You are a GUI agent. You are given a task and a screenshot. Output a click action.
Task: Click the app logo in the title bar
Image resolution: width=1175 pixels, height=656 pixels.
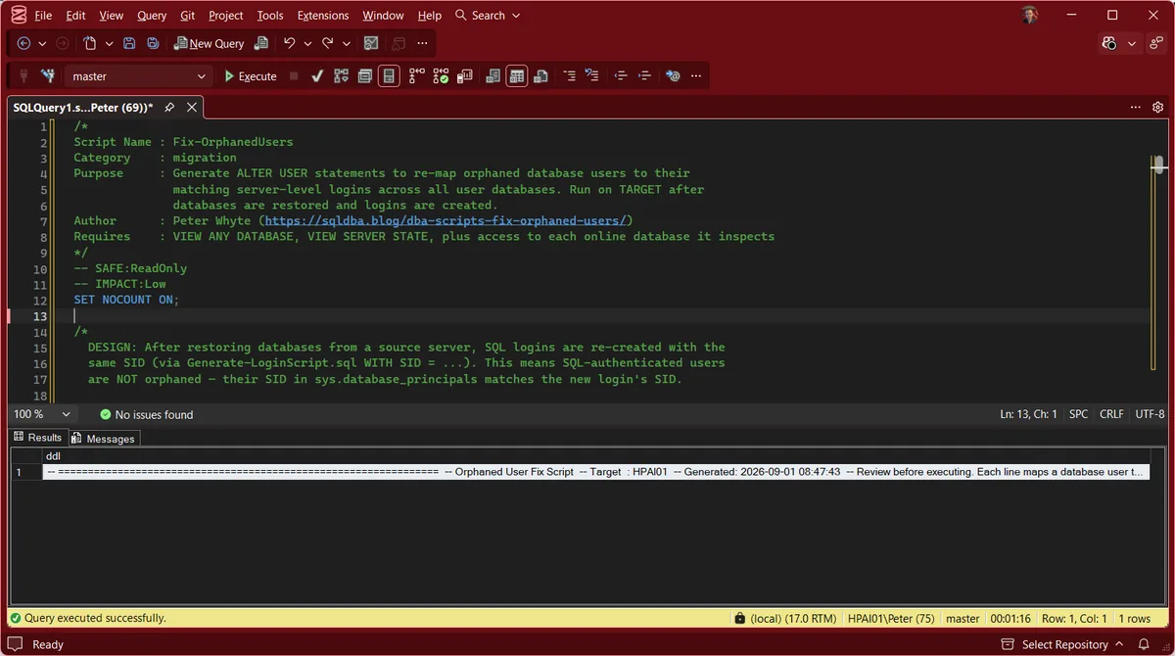[17, 15]
